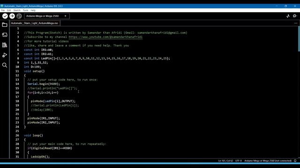Open the Boards Manager sidebar icon
300x168 pixels.
[x=5, y=35]
